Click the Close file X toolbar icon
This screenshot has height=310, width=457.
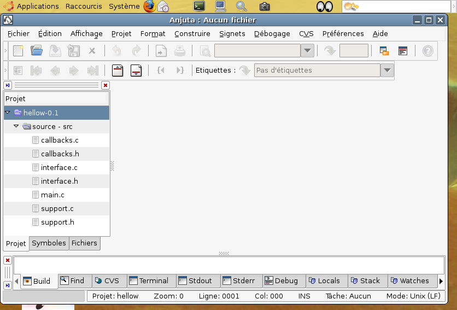pyautogui.click(x=92, y=51)
